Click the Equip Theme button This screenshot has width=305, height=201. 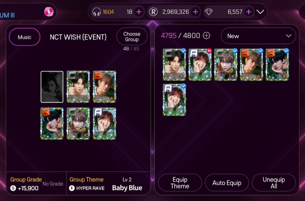[180, 183]
